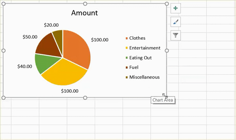Click the Fuel legend entry
Screen dimensions: 236x140
(x=132, y=67)
